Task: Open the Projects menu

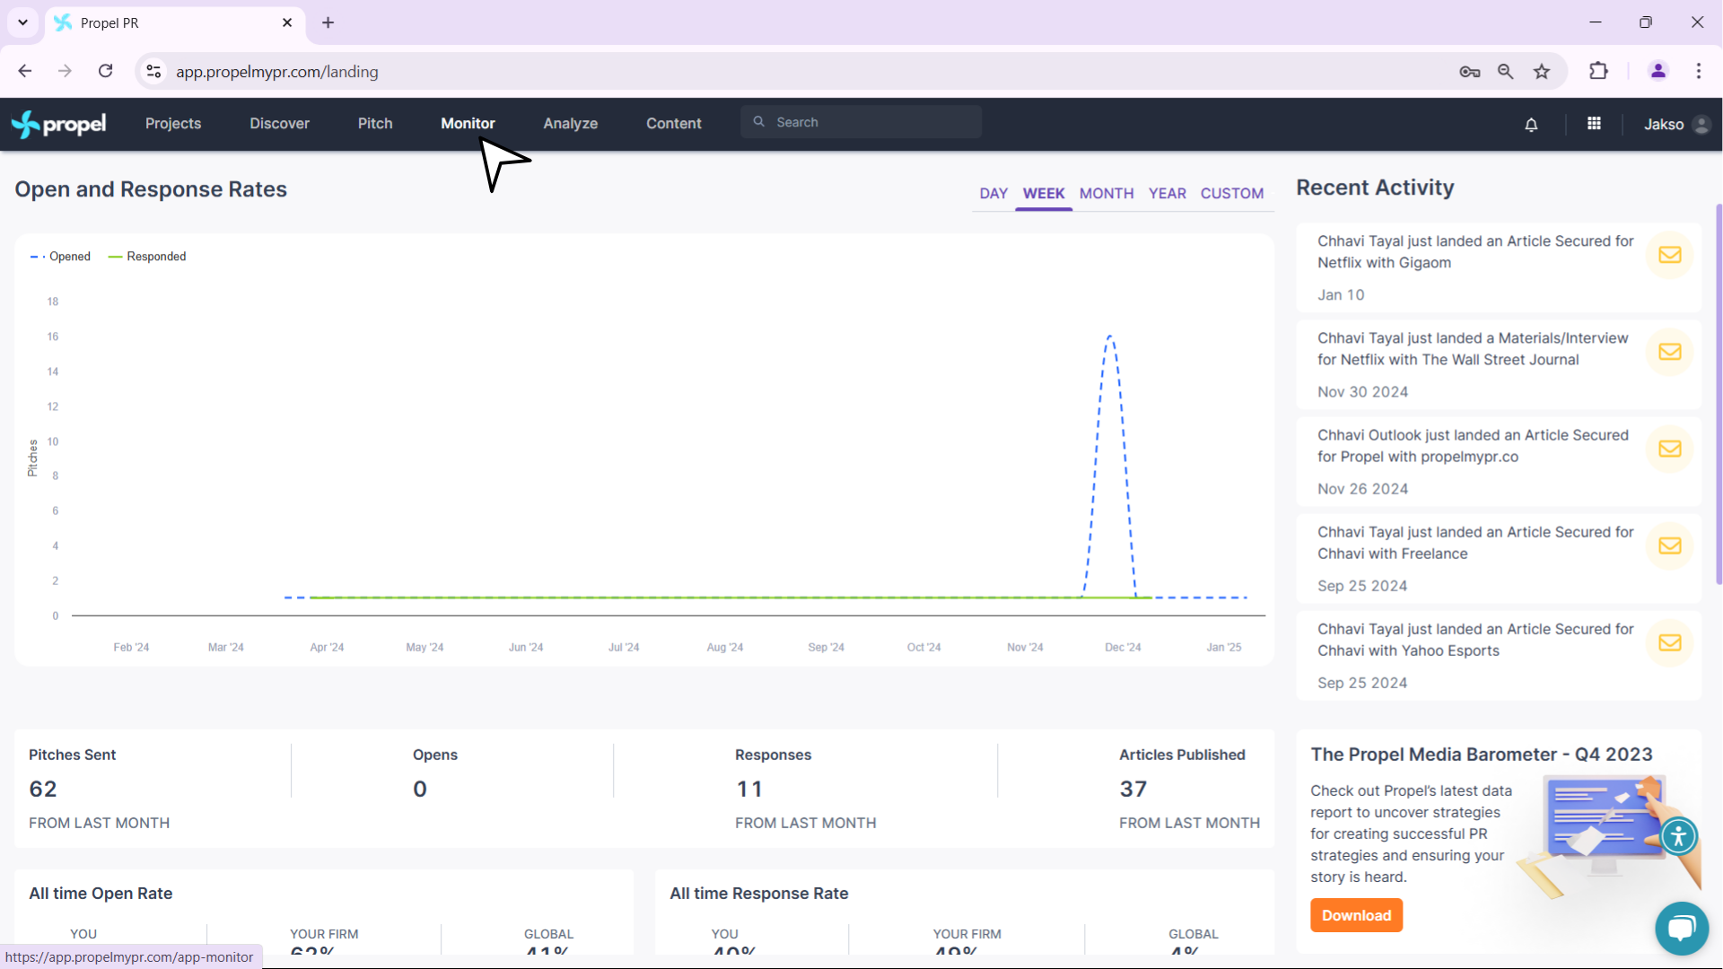Action: pyautogui.click(x=173, y=124)
